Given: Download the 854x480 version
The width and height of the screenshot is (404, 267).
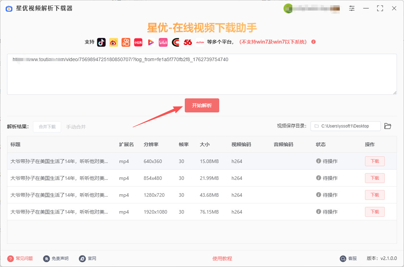Looking at the screenshot, I should click(374, 178).
